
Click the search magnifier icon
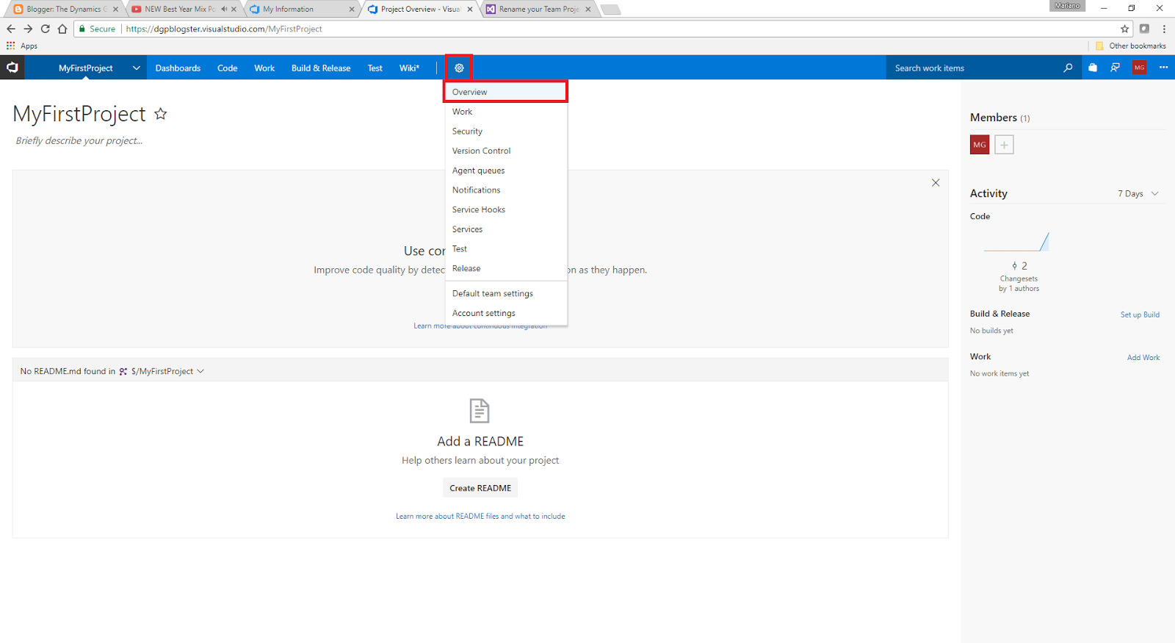point(1068,68)
